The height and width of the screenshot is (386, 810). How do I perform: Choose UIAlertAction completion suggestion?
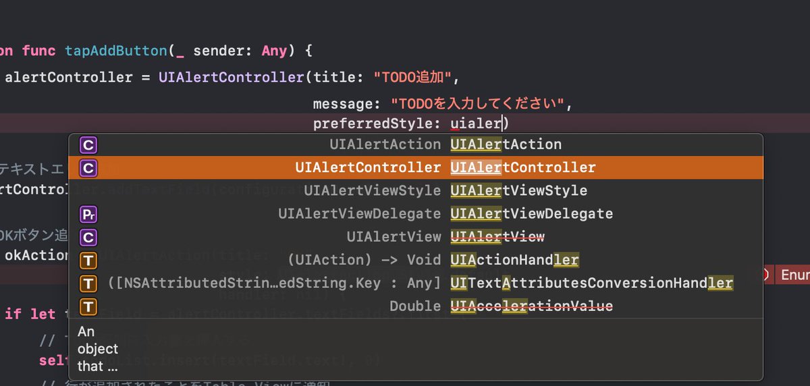tap(416, 145)
